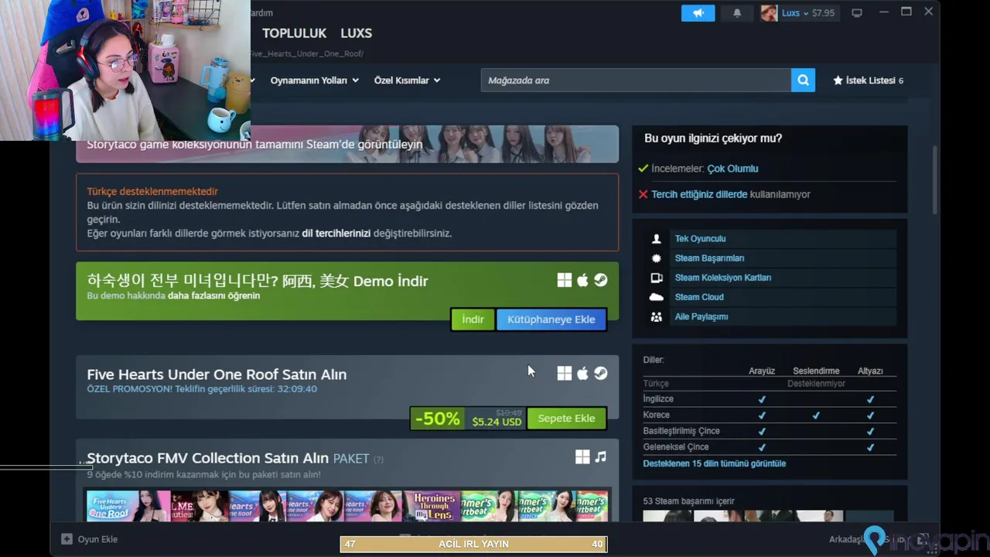Viewport: 990px width, 557px height.
Task: Toggle Big Picture mode monitor icon
Action: (x=857, y=13)
